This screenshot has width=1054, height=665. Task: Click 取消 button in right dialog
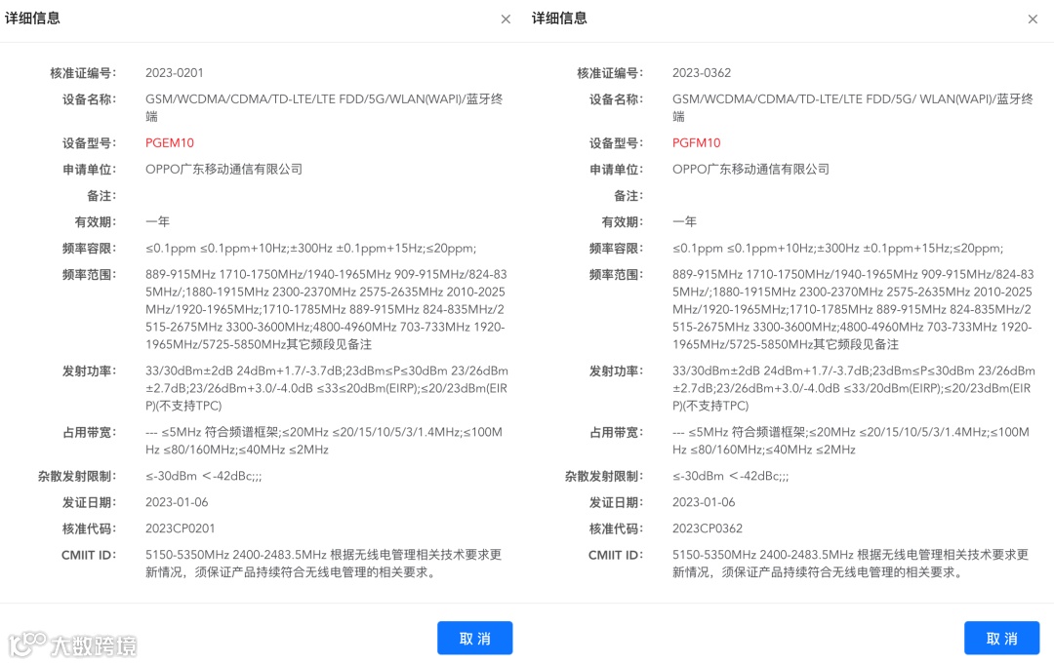coord(1001,638)
